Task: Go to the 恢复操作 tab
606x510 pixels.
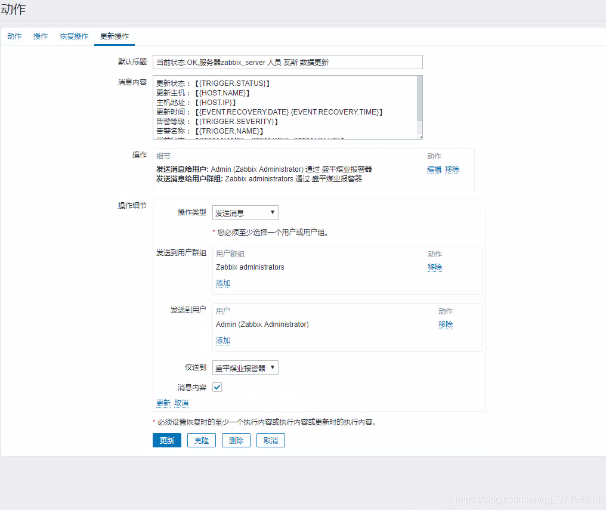Action: pos(74,36)
